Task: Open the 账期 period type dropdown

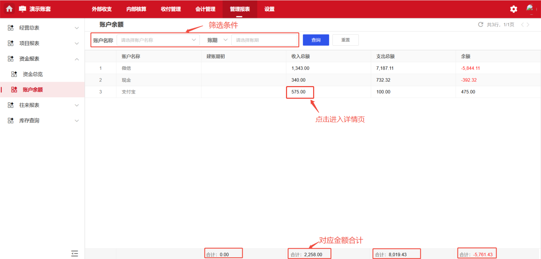Action: 225,40
